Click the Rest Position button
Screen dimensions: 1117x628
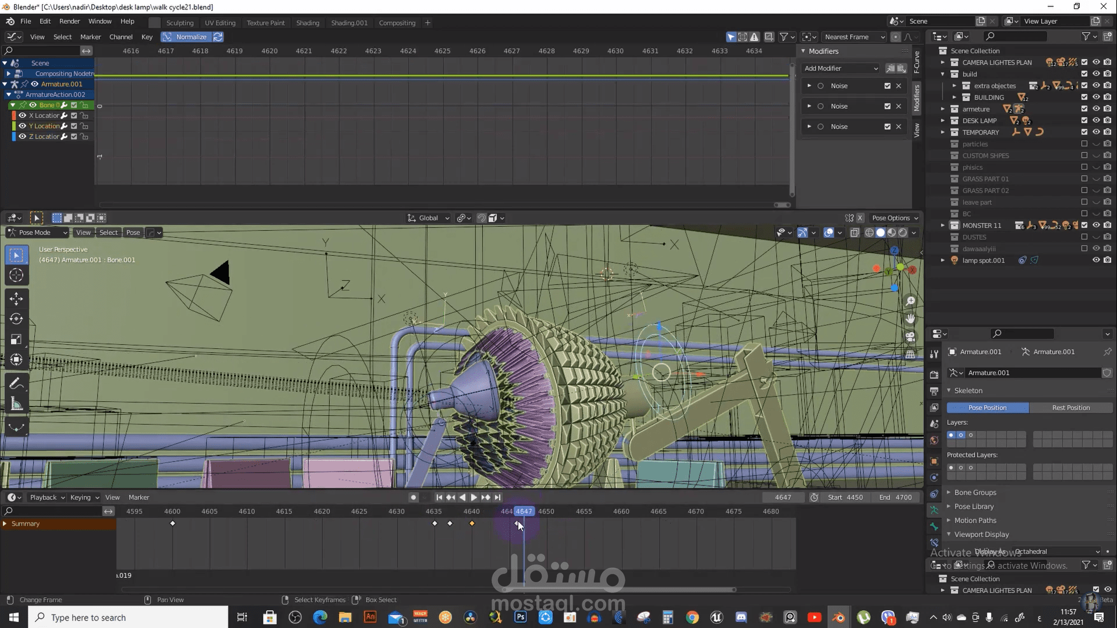point(1070,408)
